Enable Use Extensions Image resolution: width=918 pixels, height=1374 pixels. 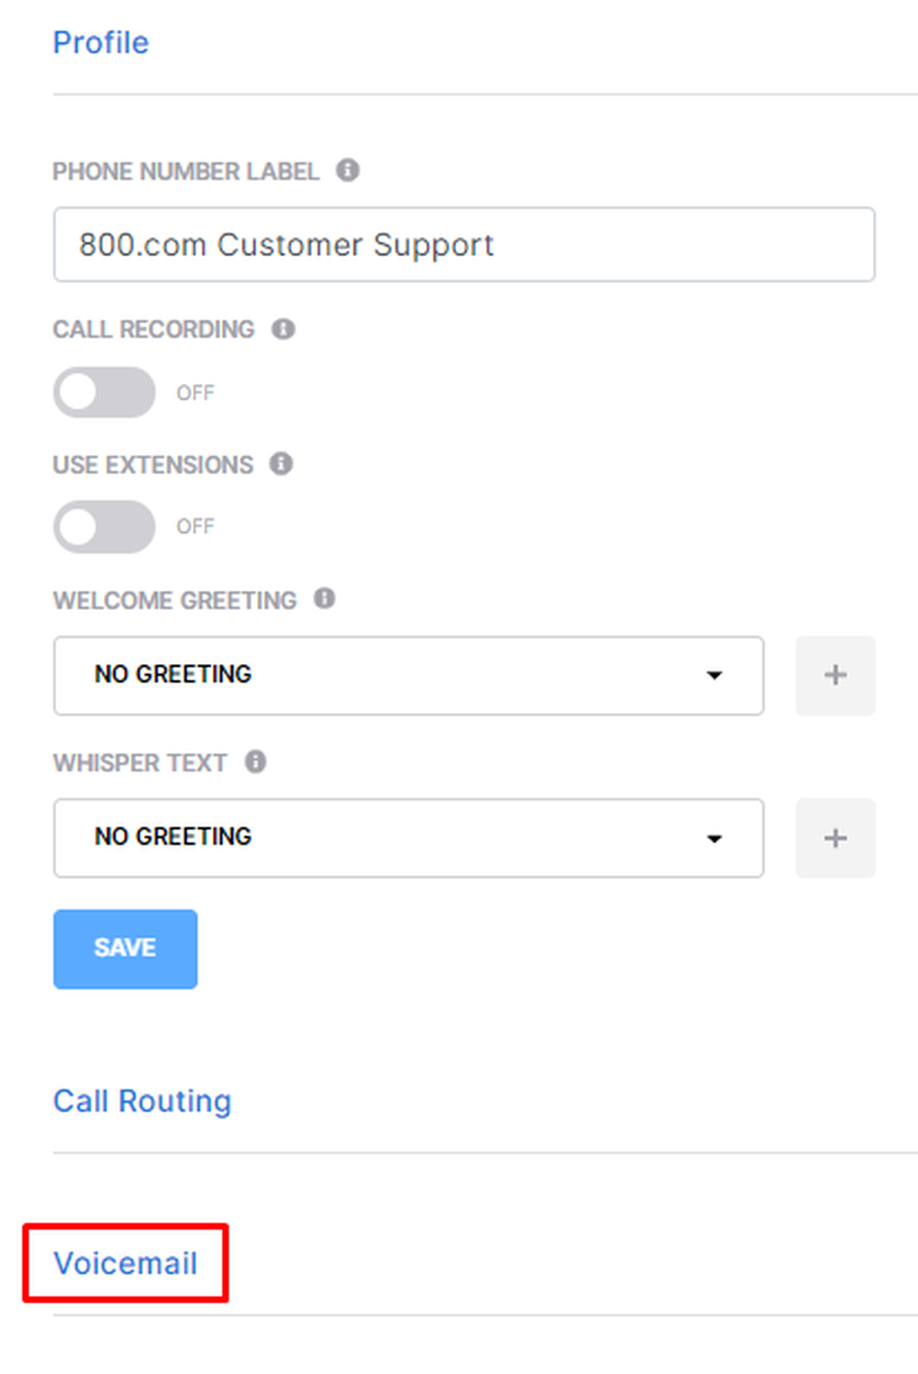104,526
